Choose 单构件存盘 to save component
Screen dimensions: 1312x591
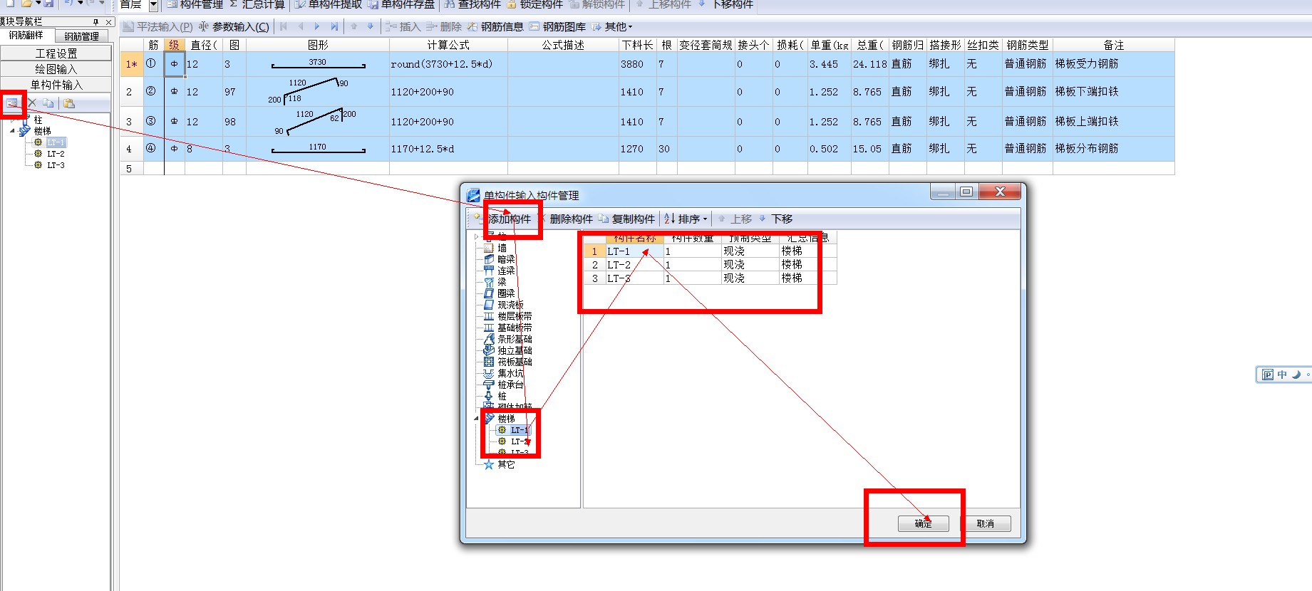(x=401, y=4)
